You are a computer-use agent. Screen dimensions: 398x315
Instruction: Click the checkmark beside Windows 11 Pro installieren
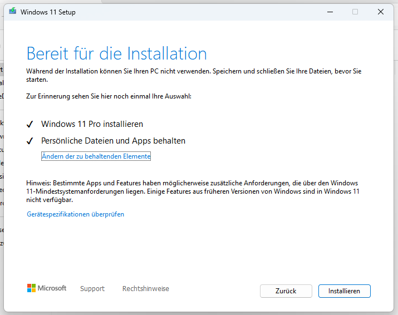(30, 124)
